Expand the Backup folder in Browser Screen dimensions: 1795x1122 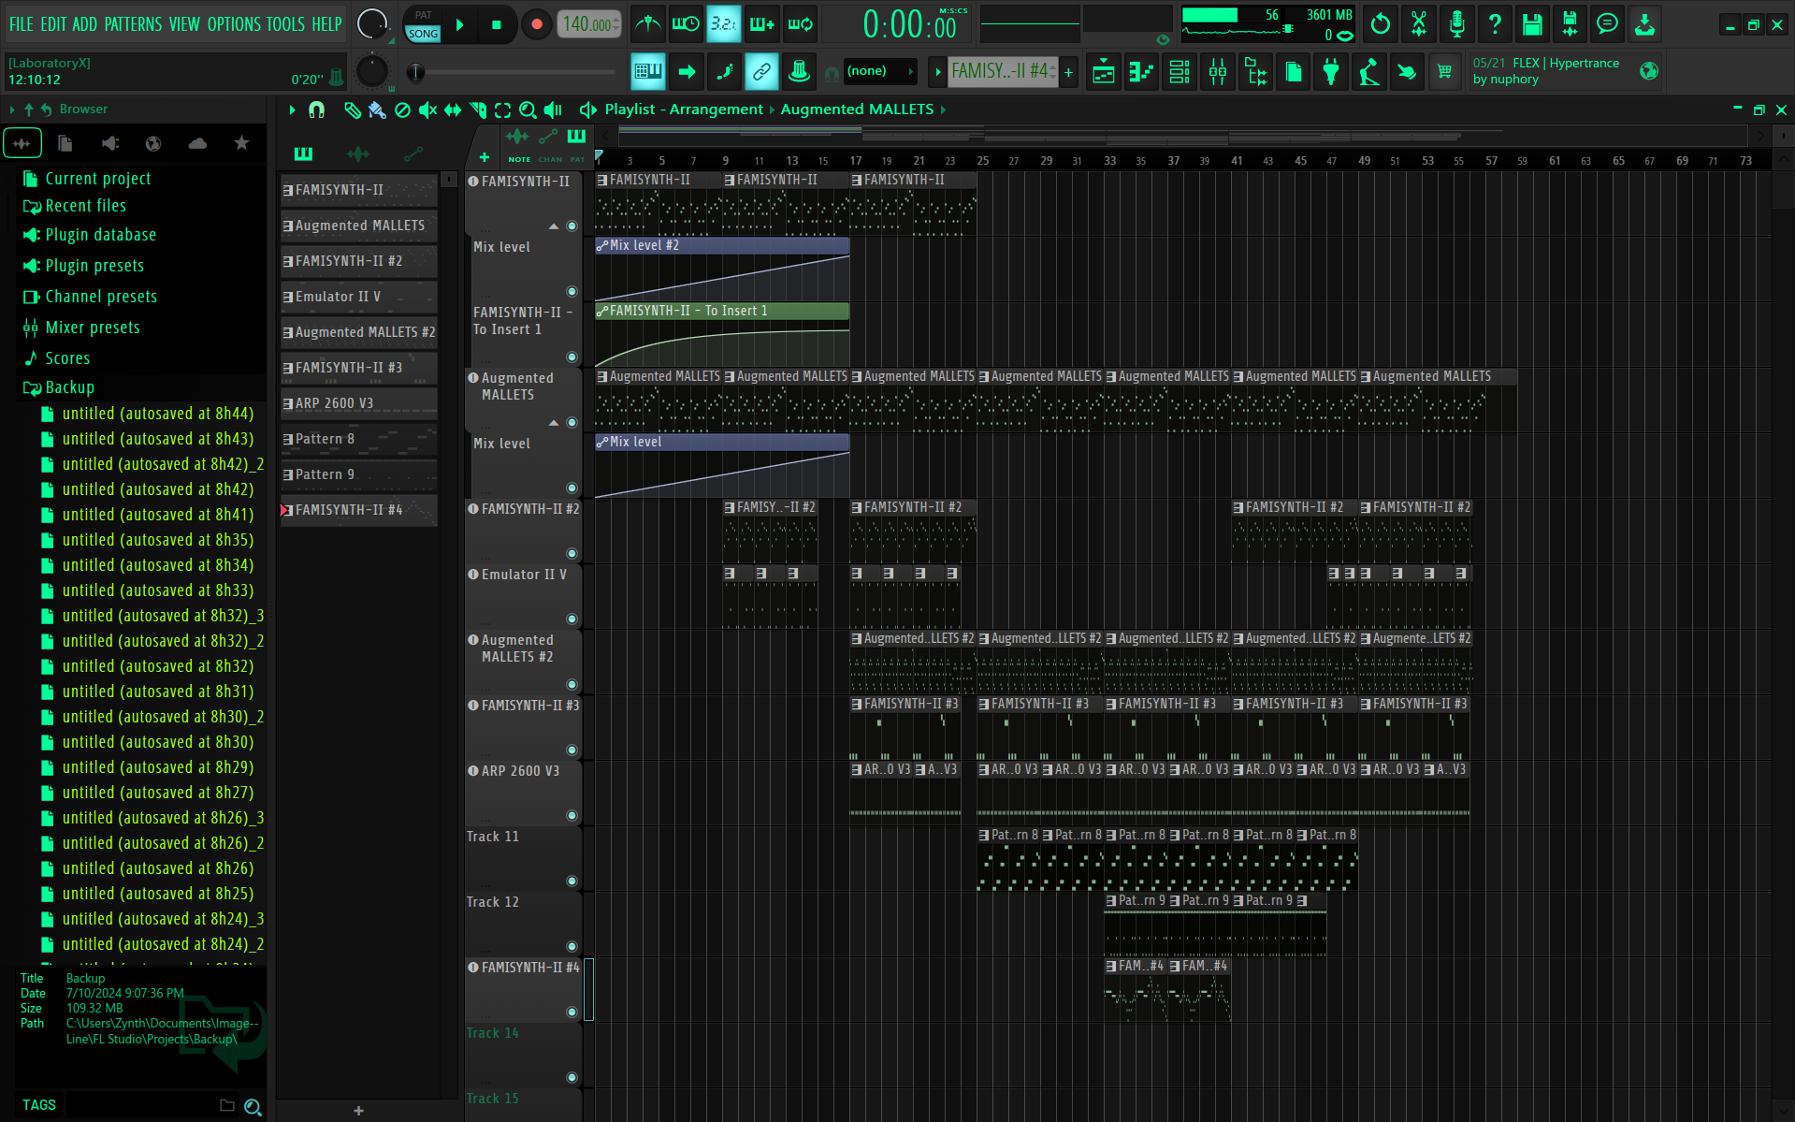(x=70, y=387)
